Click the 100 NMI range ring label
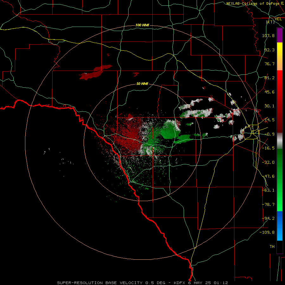The image size is (285, 285). click(x=142, y=25)
